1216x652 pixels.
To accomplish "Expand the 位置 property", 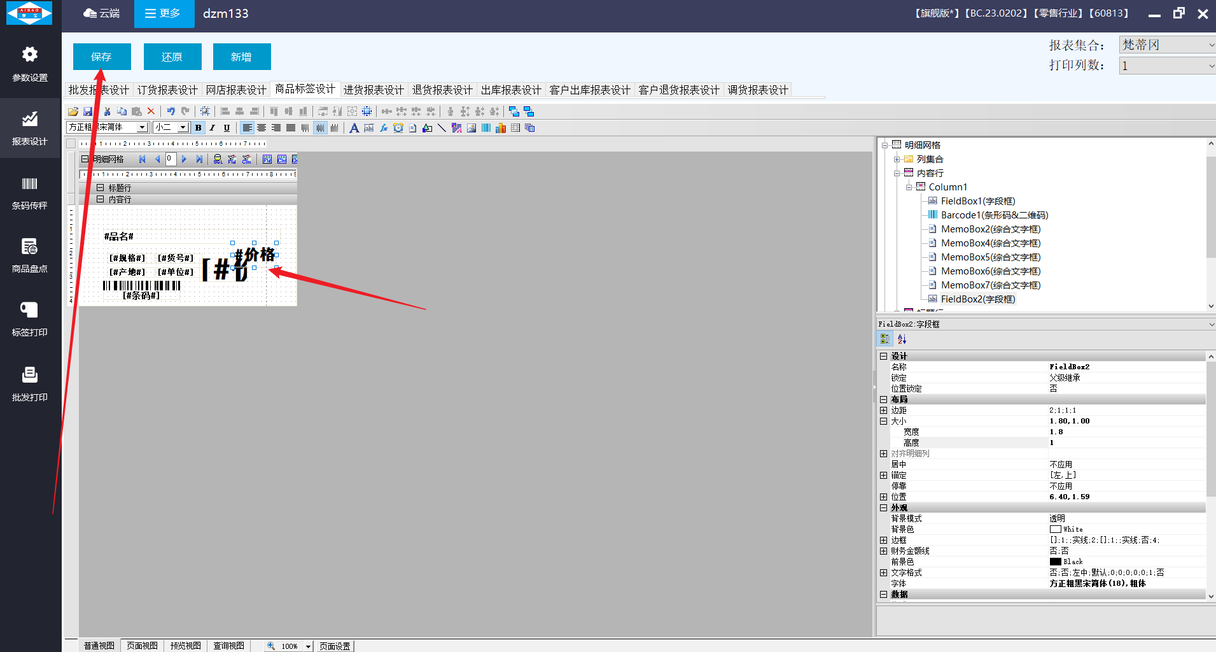I will [x=883, y=497].
